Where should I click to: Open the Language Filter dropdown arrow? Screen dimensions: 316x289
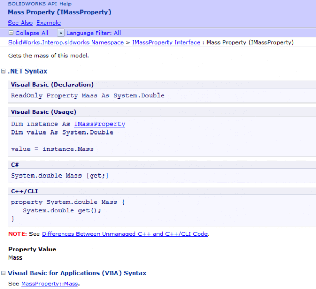(x=61, y=33)
